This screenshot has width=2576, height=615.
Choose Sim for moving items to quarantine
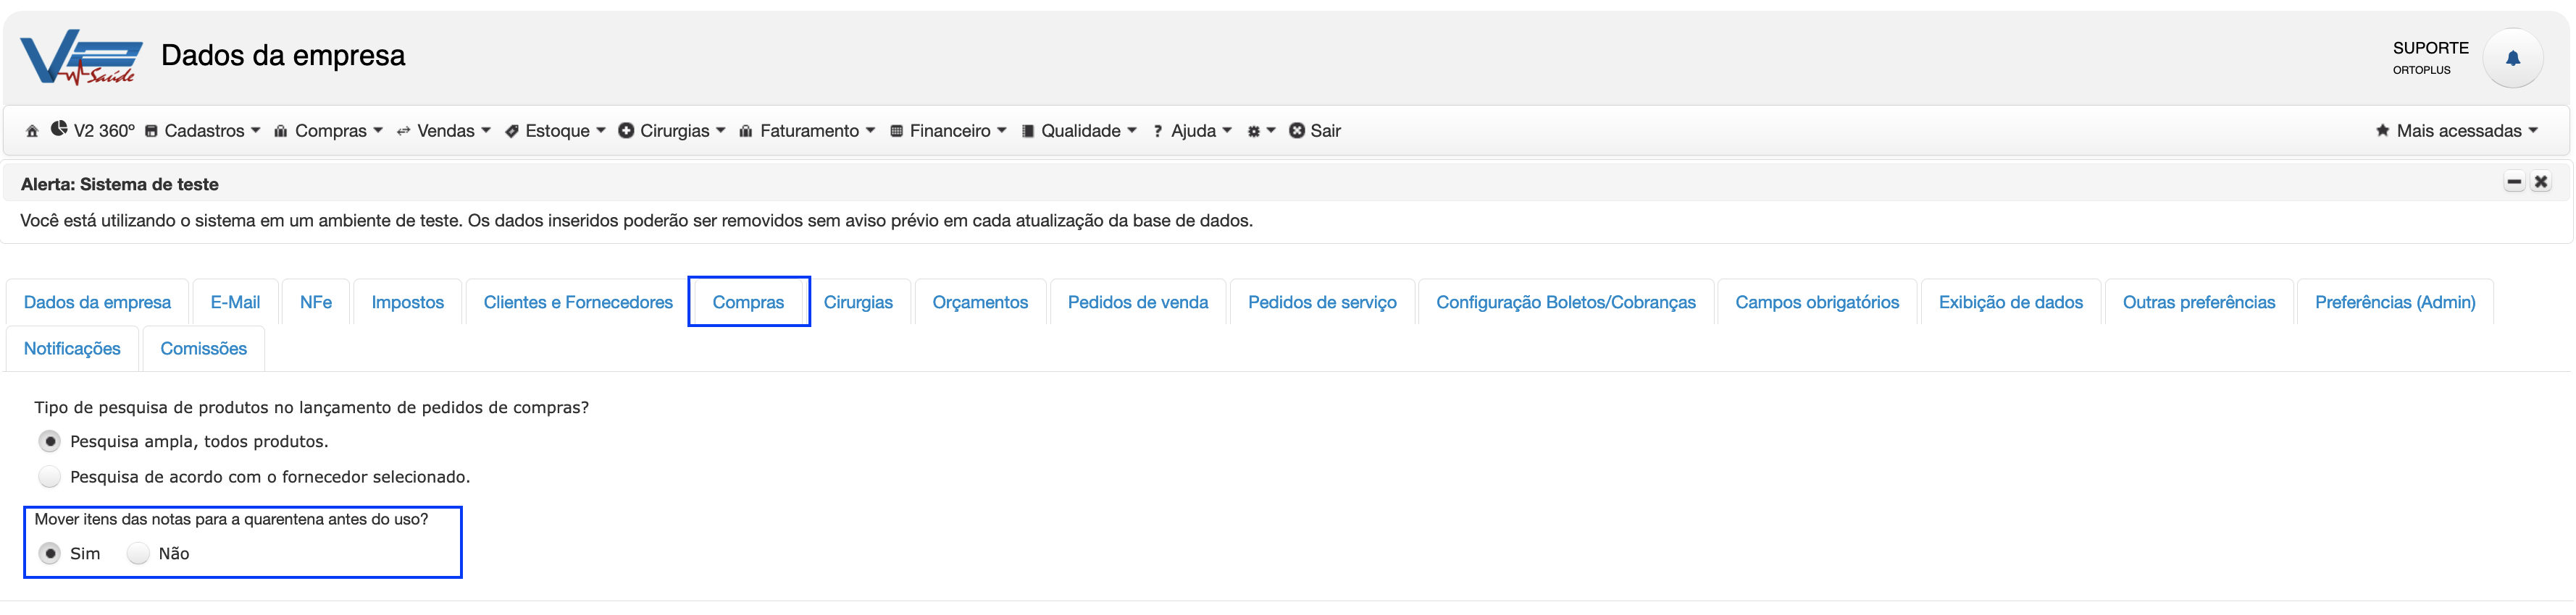tap(49, 553)
